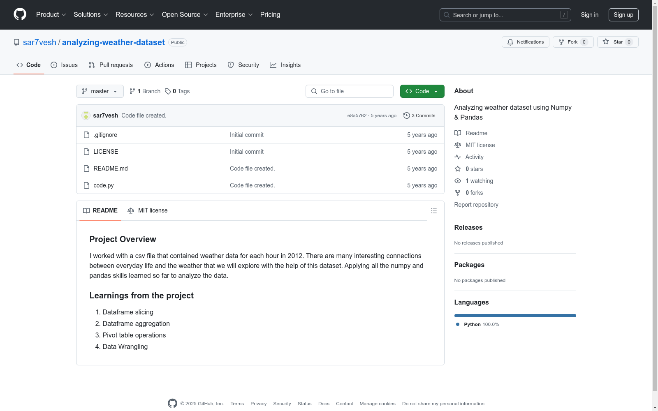
Task: Click the scales icon beside MIT license in About
Action: [458, 145]
